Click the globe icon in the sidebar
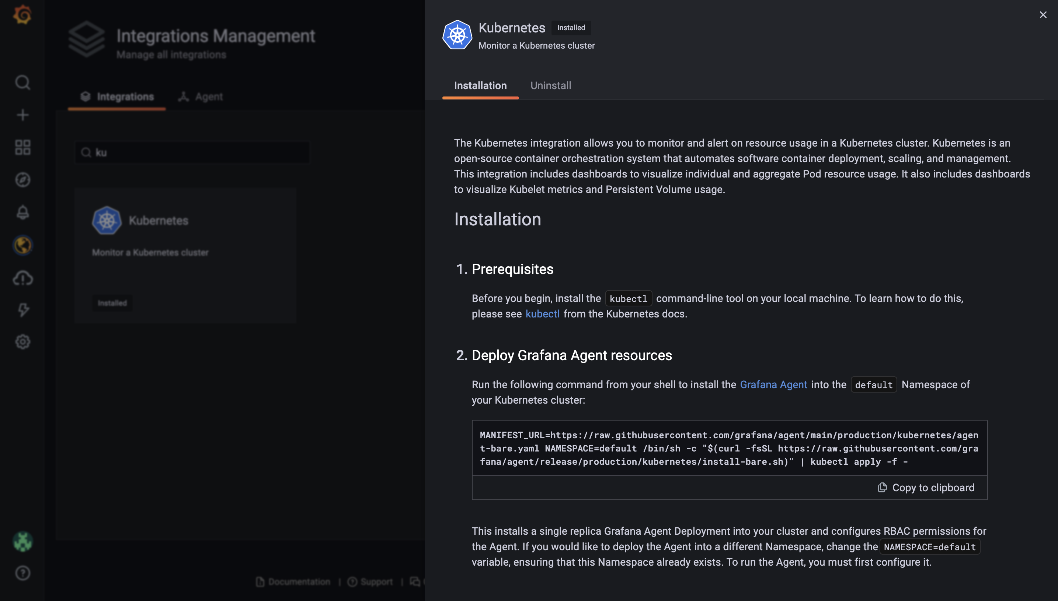 23,245
